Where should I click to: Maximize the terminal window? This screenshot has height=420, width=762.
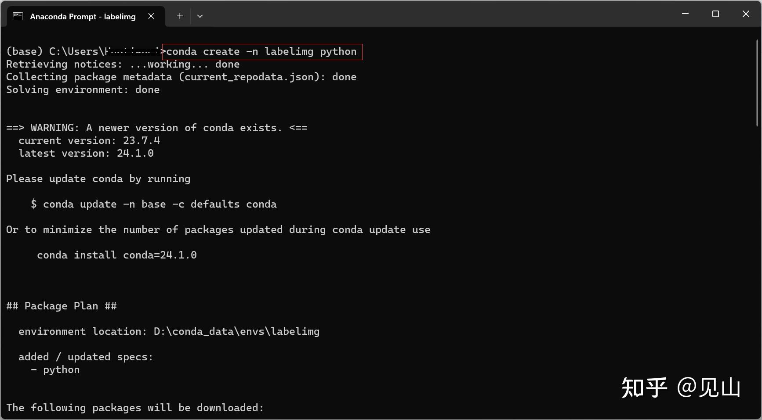tap(715, 14)
